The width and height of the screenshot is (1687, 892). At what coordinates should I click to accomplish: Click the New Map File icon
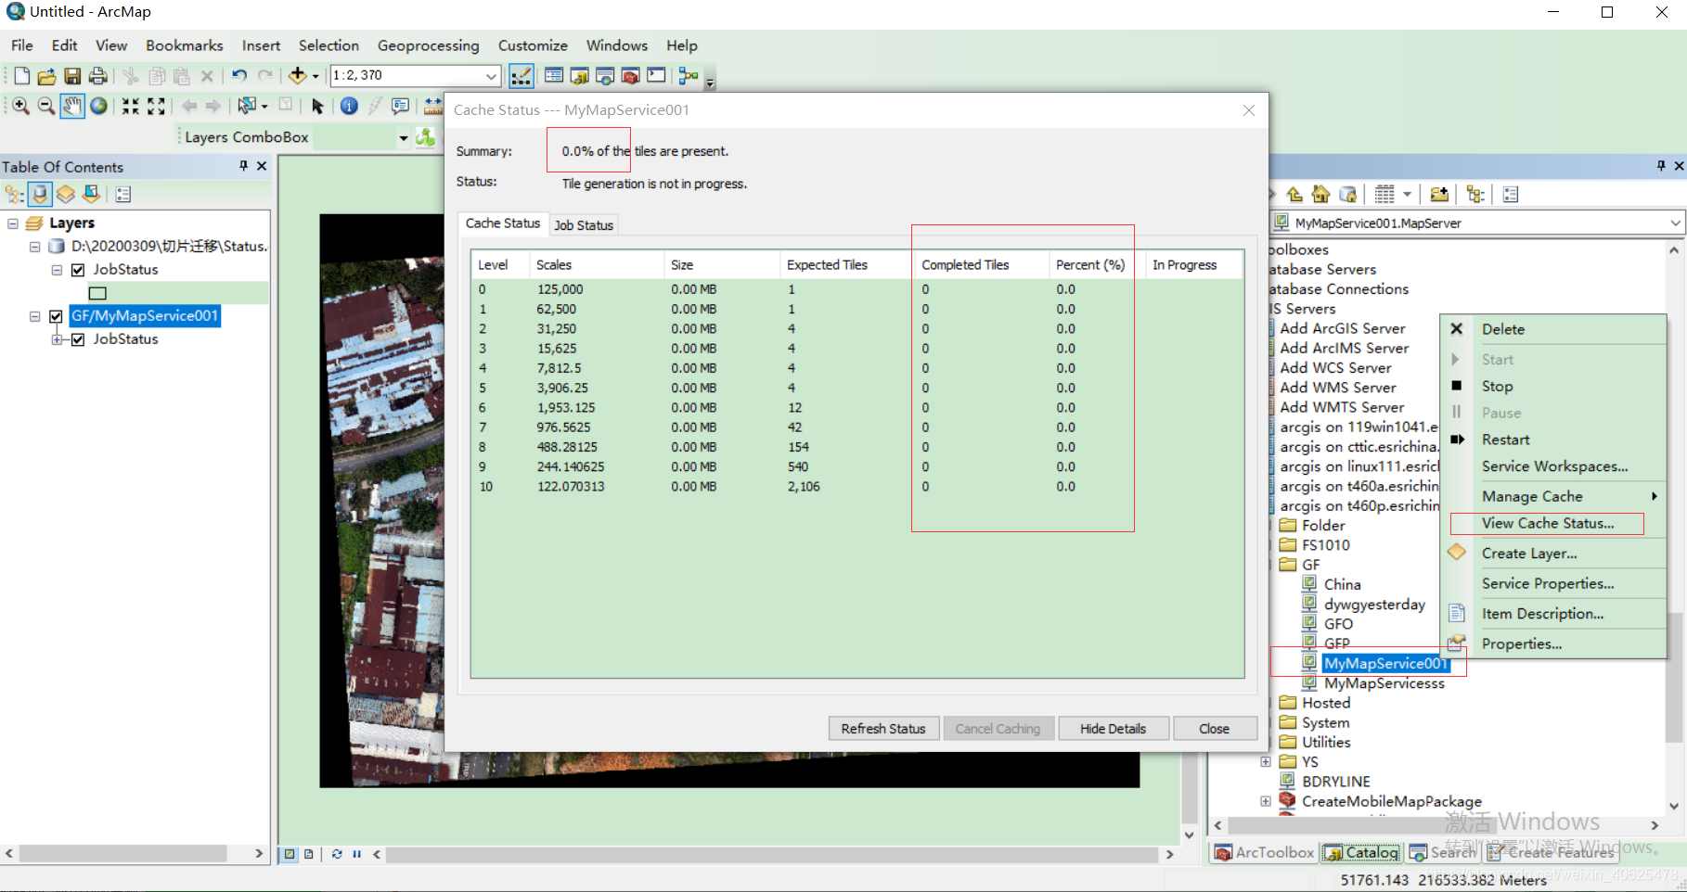click(21, 76)
